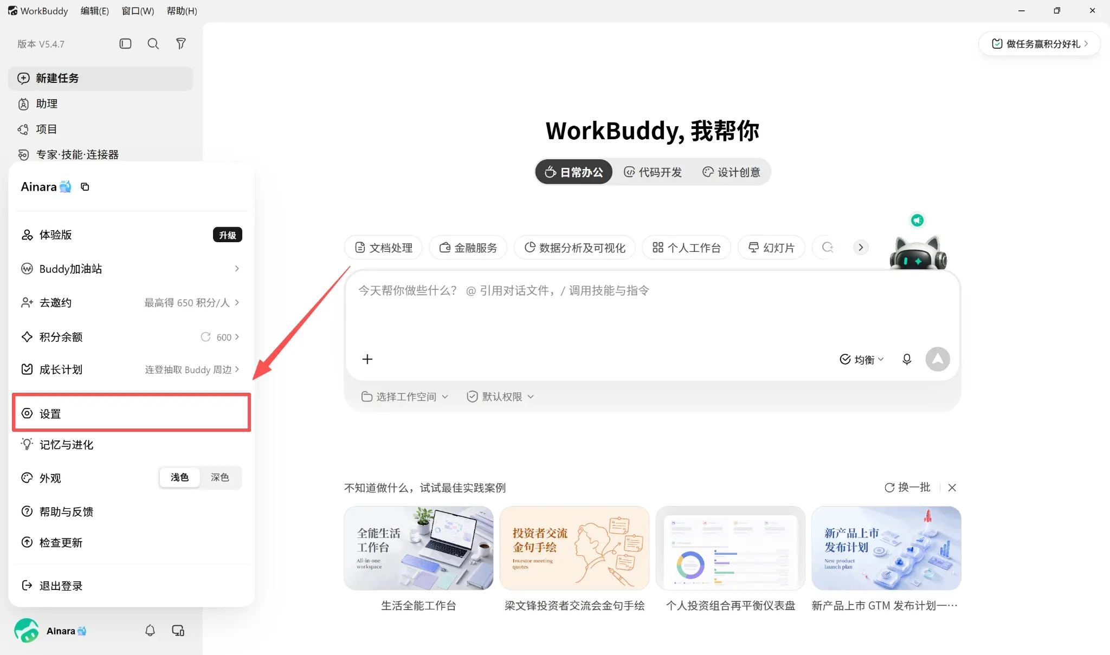This screenshot has height=655, width=1110.
Task: Click the 升级 upgrade badge
Action: pos(228,235)
